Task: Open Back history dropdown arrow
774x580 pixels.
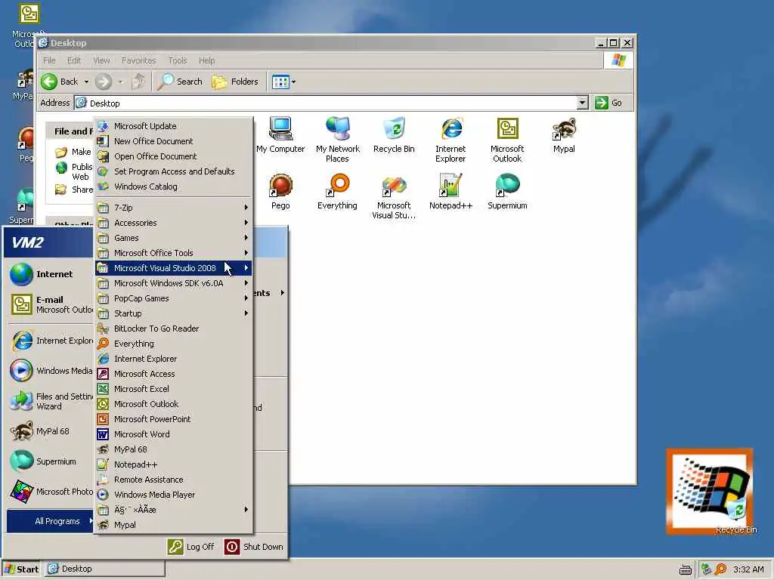Action: 86,82
